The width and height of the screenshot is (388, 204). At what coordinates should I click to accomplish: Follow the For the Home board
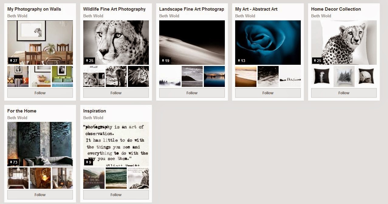click(40, 195)
